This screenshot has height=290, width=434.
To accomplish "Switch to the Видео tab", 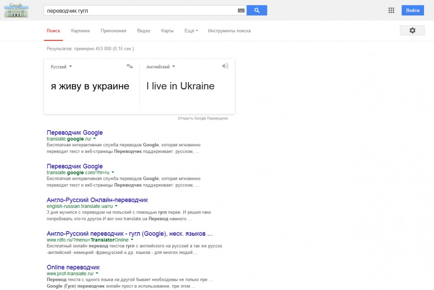I will tap(144, 31).
